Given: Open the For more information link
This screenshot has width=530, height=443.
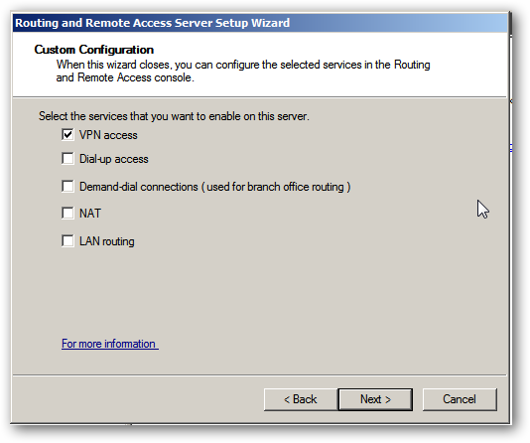Looking at the screenshot, I should pyautogui.click(x=110, y=344).
